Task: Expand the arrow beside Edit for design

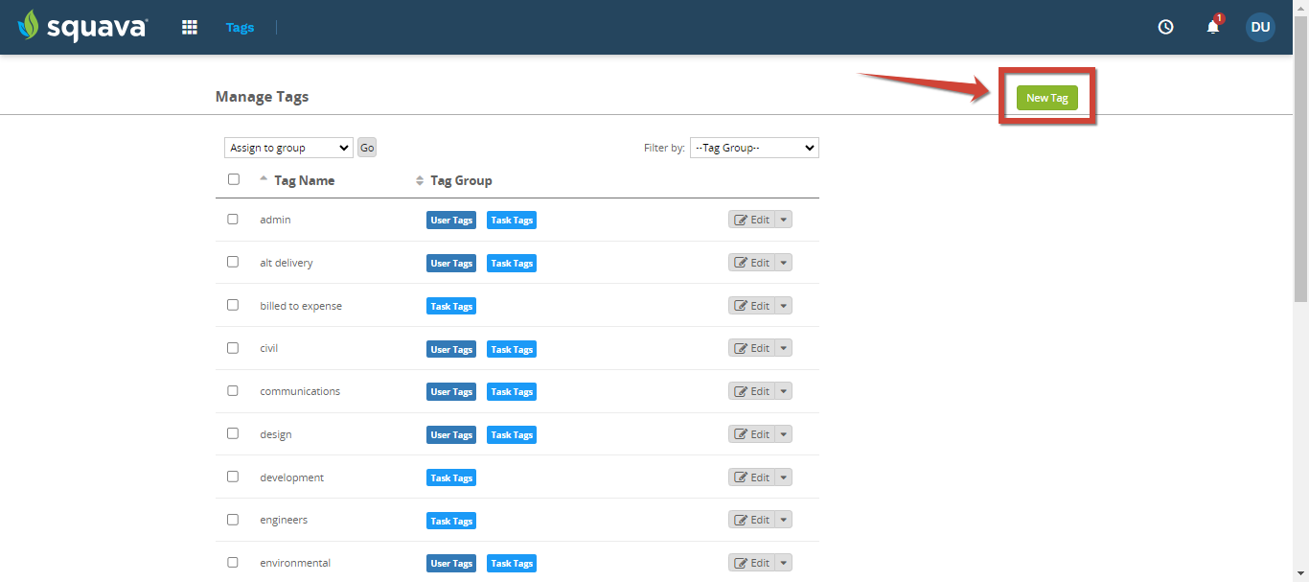Action: click(784, 434)
